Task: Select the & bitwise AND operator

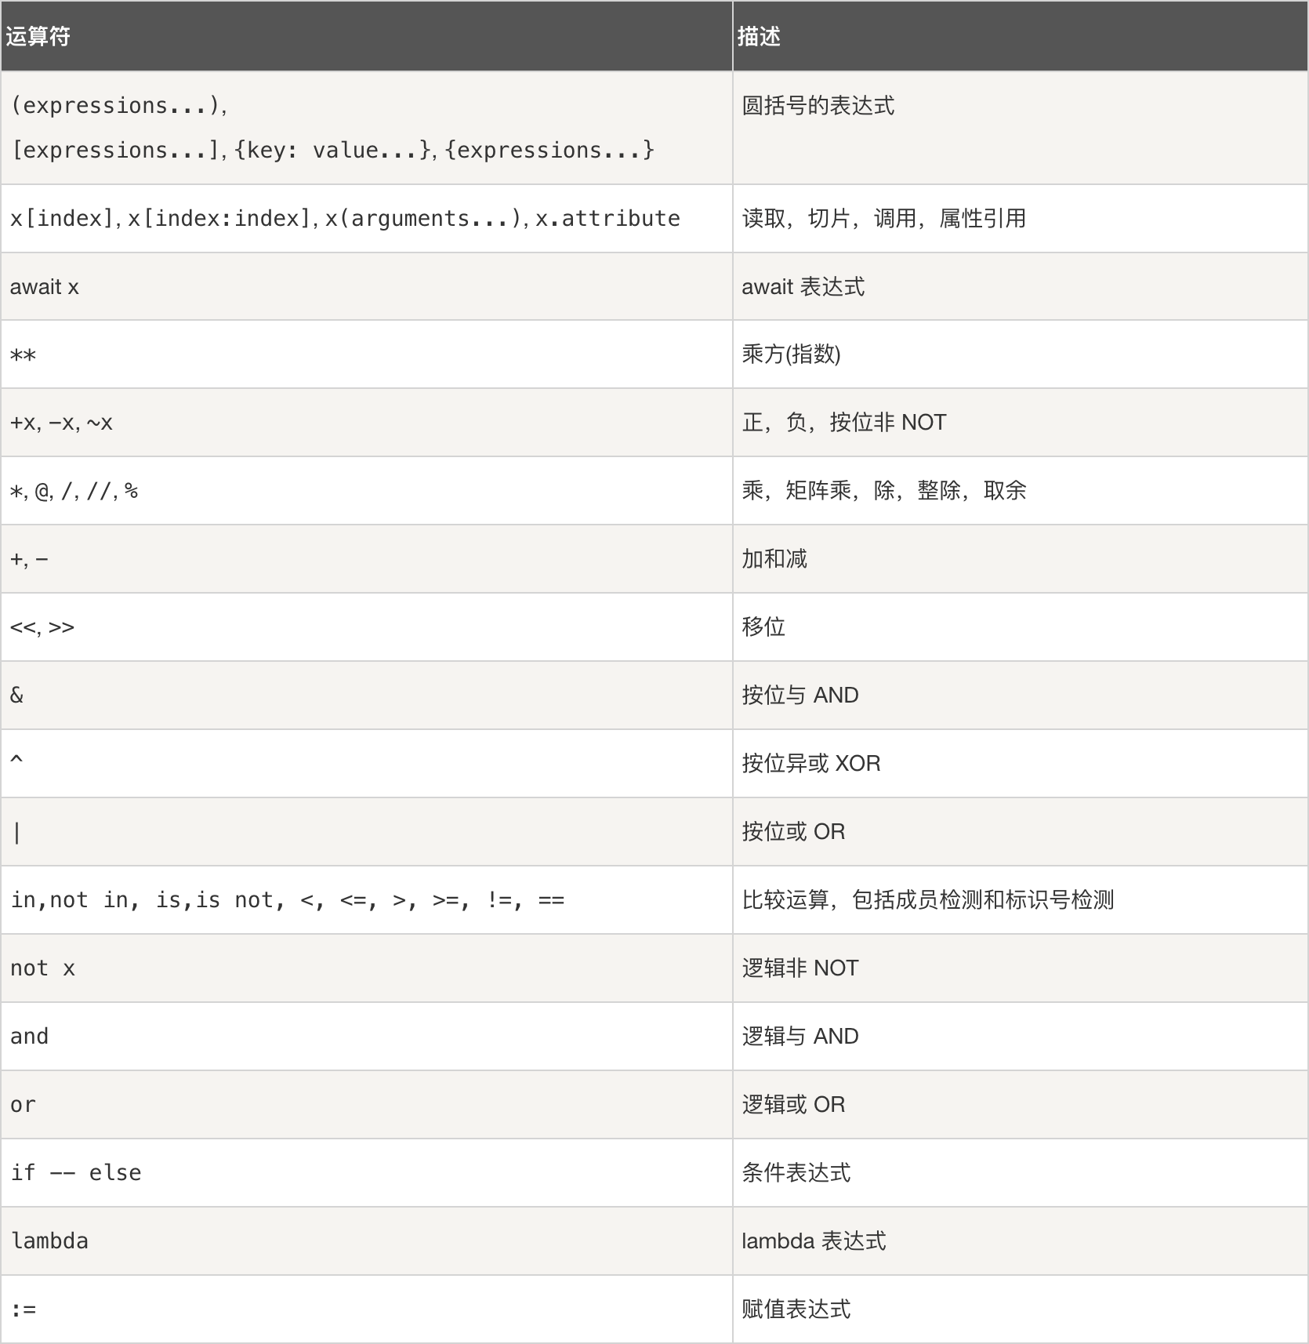Action: pyautogui.click(x=16, y=696)
